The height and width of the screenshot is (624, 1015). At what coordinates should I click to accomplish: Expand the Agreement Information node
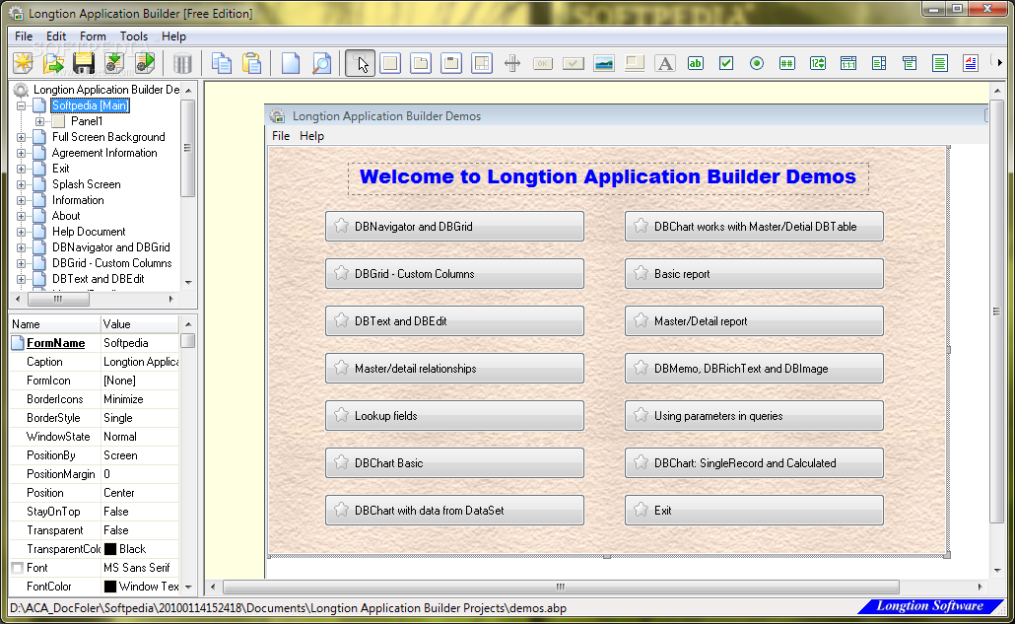click(21, 153)
